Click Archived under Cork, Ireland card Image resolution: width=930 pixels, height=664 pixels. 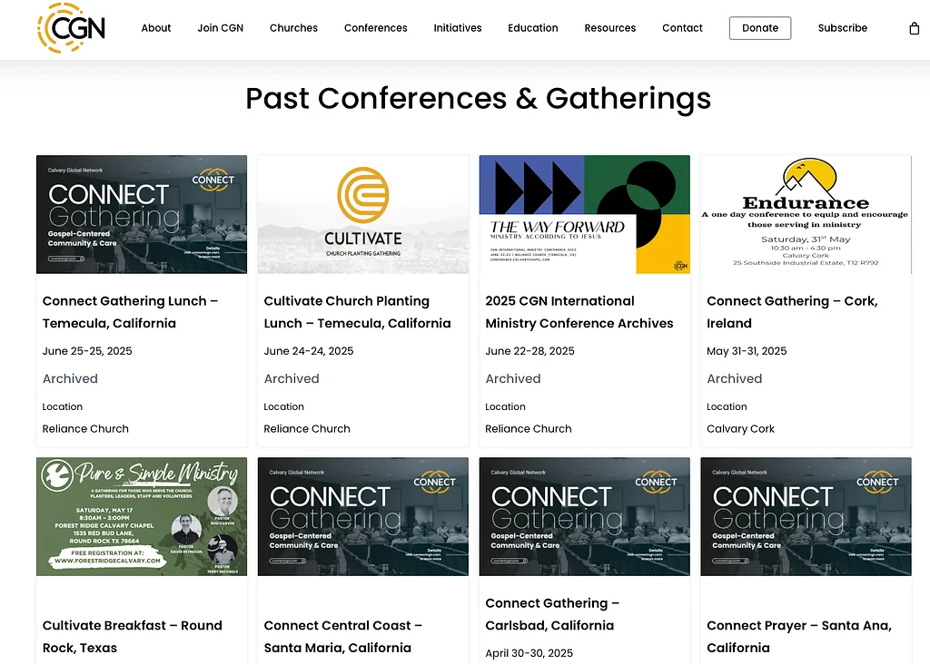pos(734,378)
